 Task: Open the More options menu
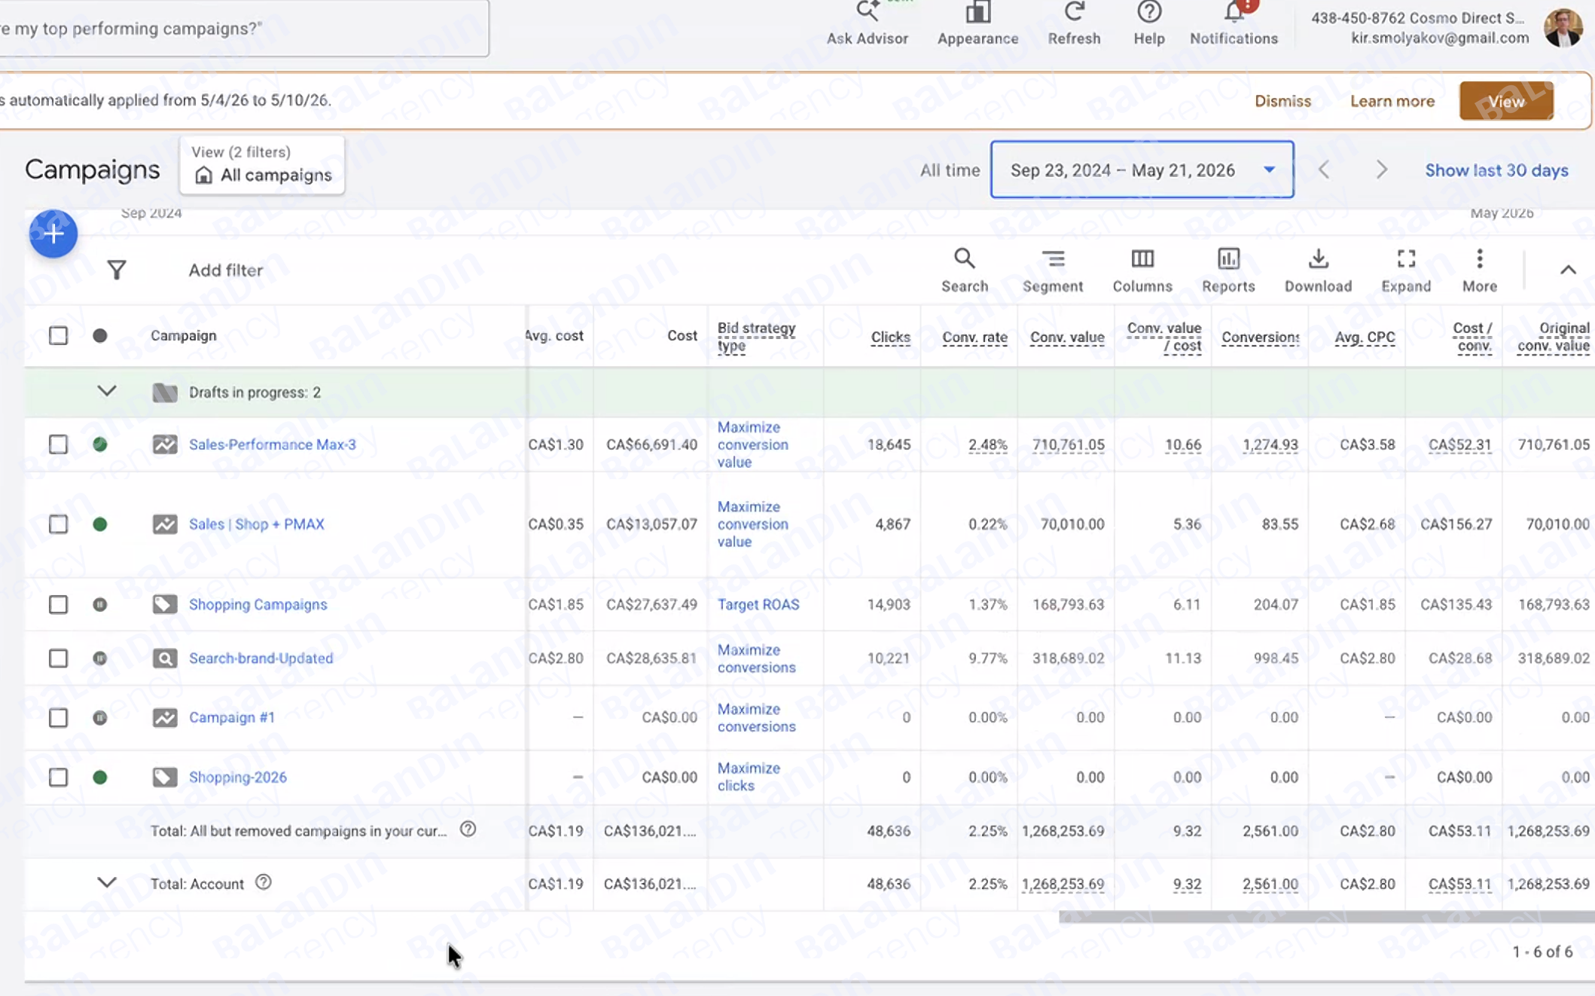(1479, 270)
